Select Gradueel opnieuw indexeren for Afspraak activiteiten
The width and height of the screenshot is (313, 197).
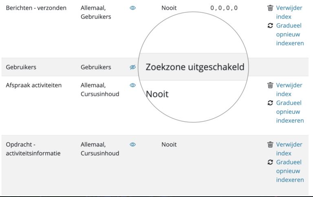[x=290, y=112]
